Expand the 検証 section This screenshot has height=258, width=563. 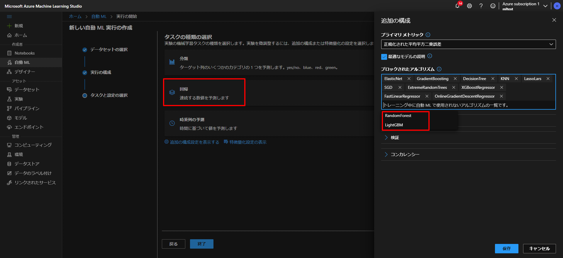395,138
